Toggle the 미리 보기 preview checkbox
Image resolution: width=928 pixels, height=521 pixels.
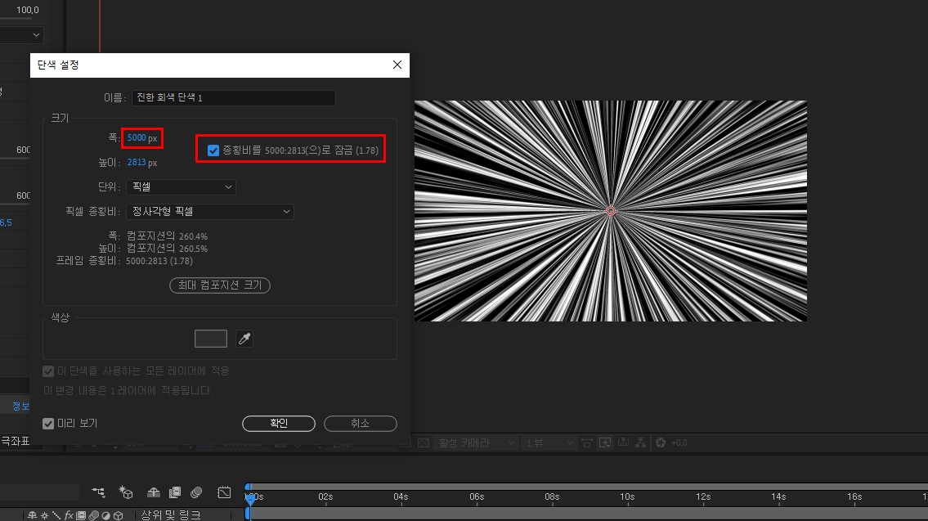48,424
